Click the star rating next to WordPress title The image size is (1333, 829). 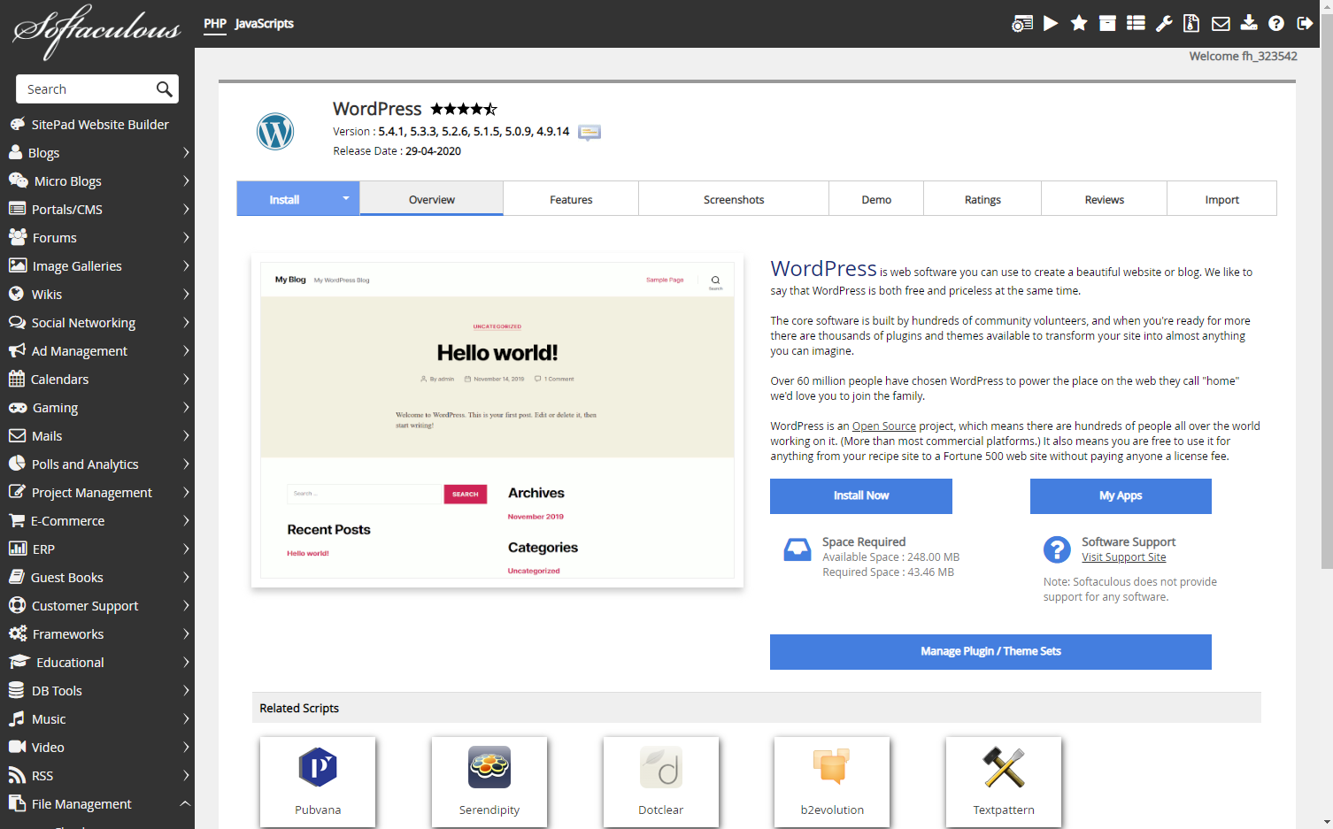point(464,109)
